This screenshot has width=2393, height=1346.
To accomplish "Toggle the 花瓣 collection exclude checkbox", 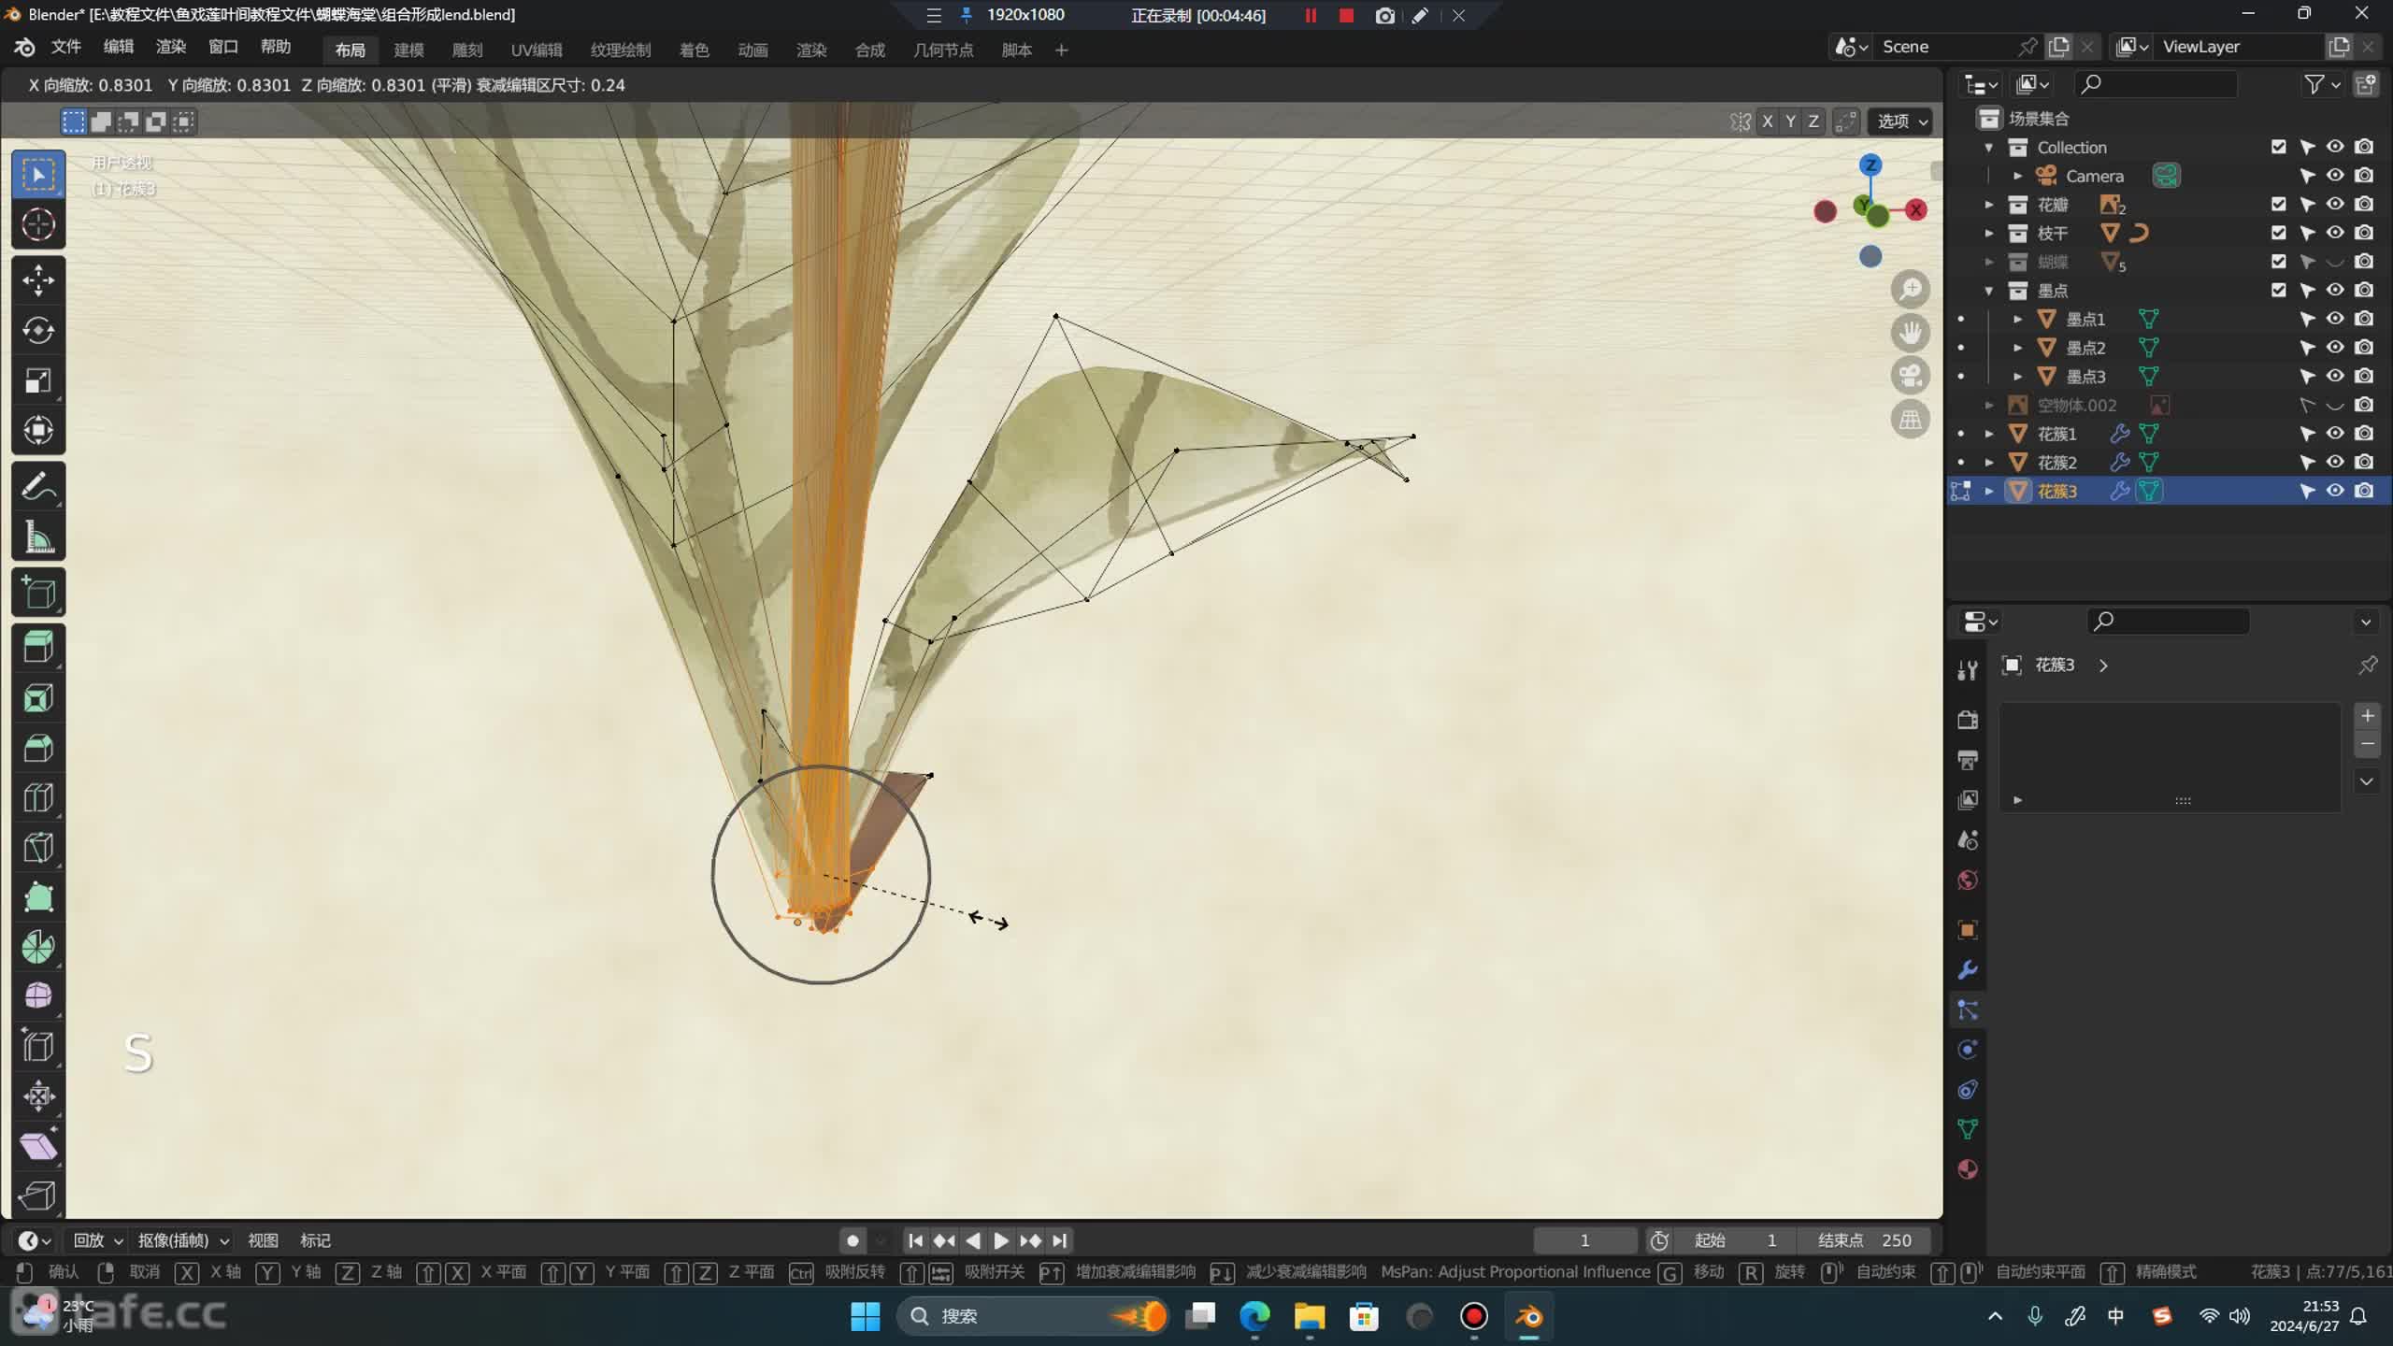I will tap(2279, 204).
